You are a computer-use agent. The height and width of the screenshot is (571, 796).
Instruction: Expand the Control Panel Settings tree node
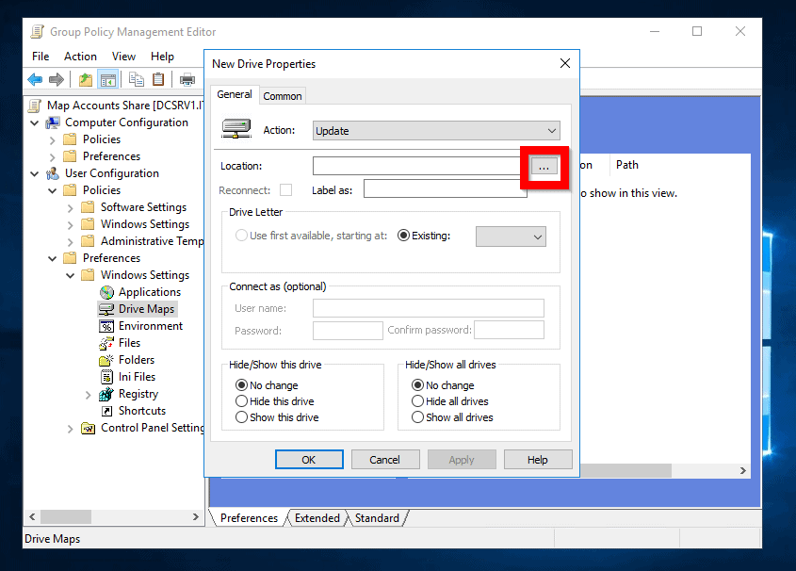71,428
